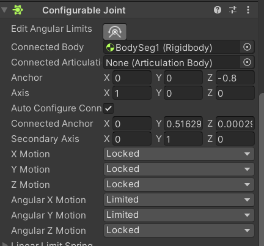Click the green Configurable Joint component icon
Image resolution: width=264 pixels, height=246 pixels.
18,10
